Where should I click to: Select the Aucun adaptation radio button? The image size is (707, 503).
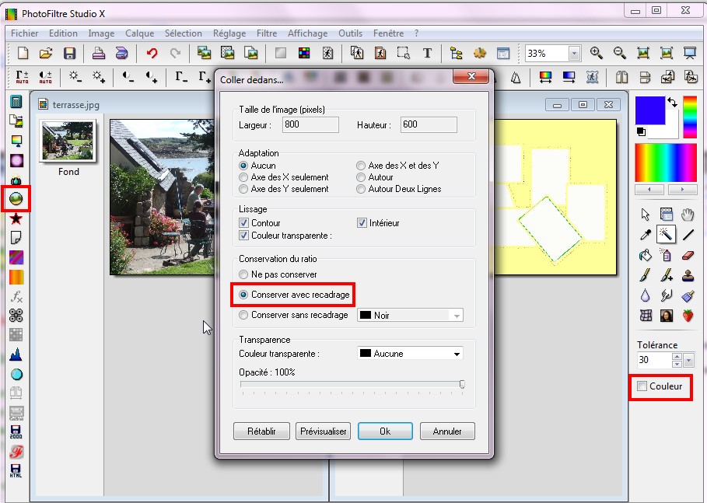tap(243, 166)
